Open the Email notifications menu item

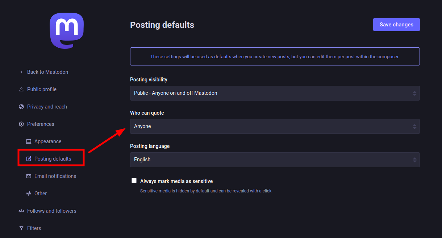(55, 176)
